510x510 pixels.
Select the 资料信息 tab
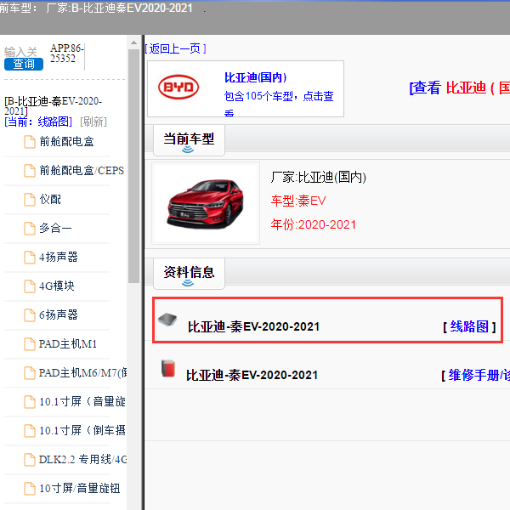click(189, 275)
